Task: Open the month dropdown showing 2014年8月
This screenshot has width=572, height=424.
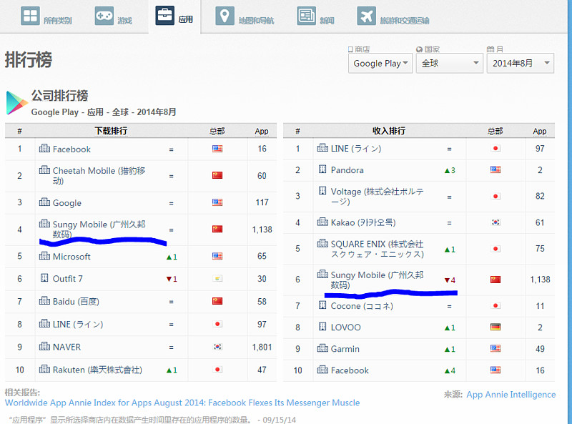Action: click(521, 63)
